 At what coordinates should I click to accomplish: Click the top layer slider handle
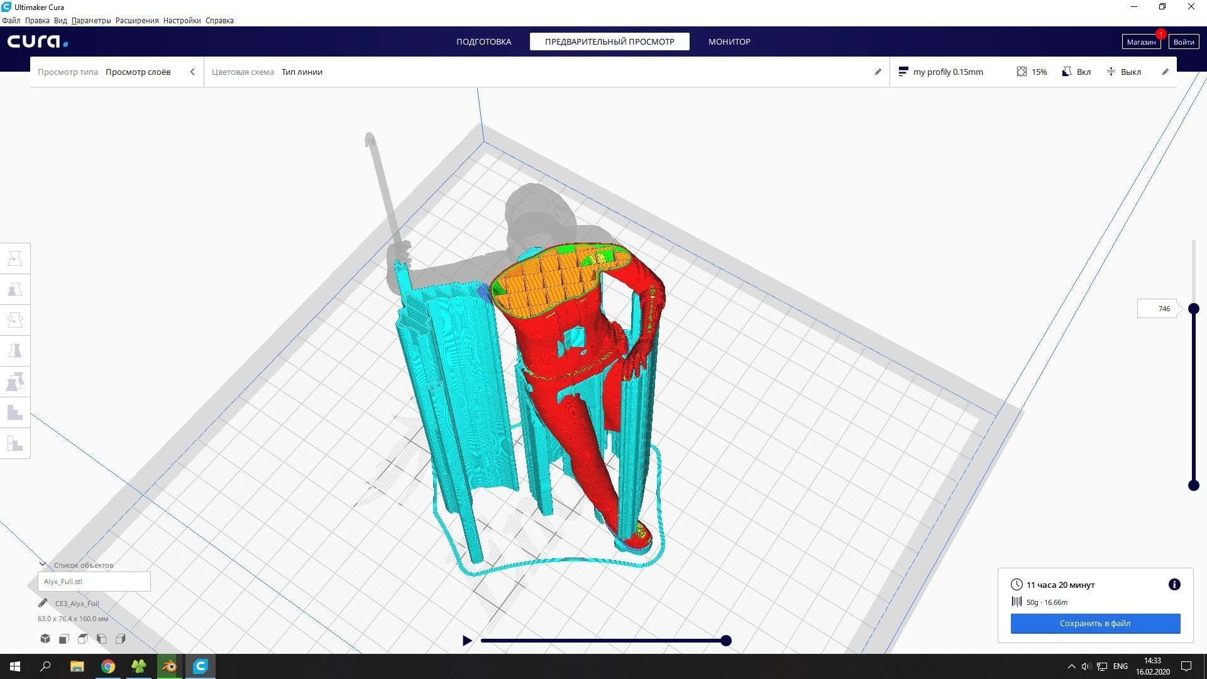click(x=1193, y=309)
